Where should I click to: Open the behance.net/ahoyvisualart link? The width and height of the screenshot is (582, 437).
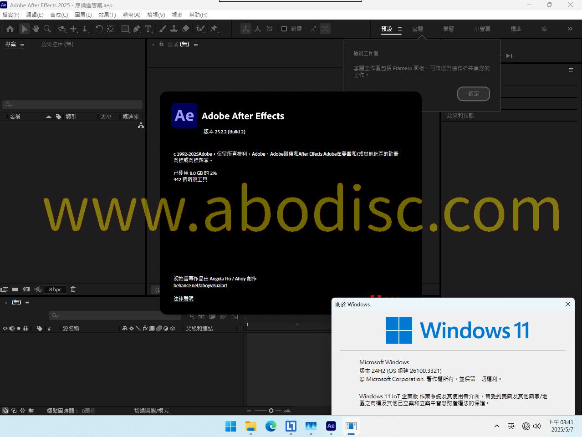point(200,285)
